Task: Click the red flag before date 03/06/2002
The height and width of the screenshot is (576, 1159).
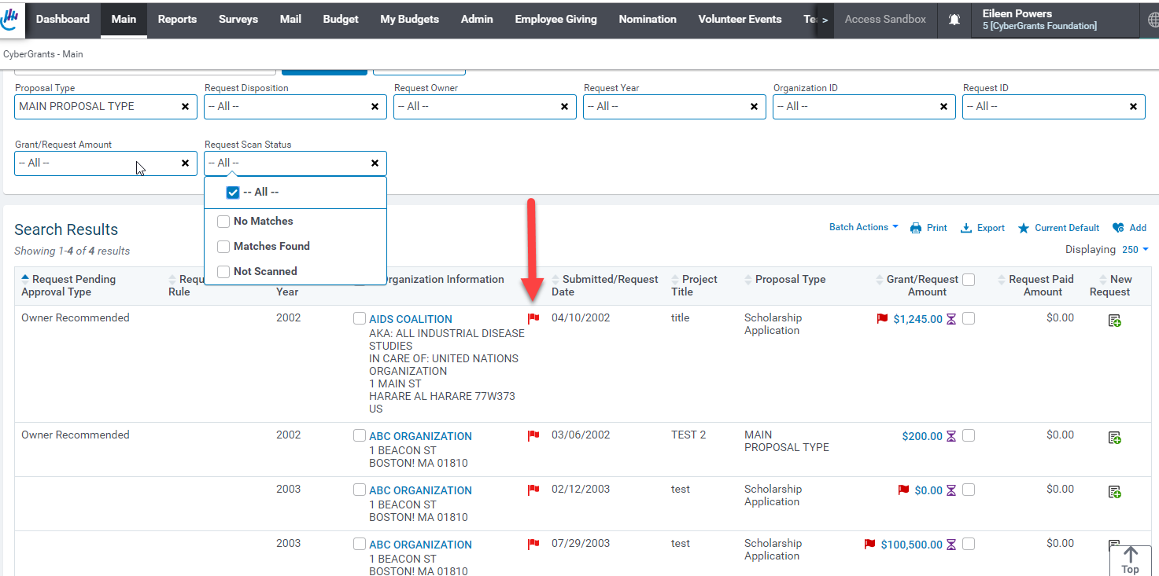Action: click(x=533, y=435)
